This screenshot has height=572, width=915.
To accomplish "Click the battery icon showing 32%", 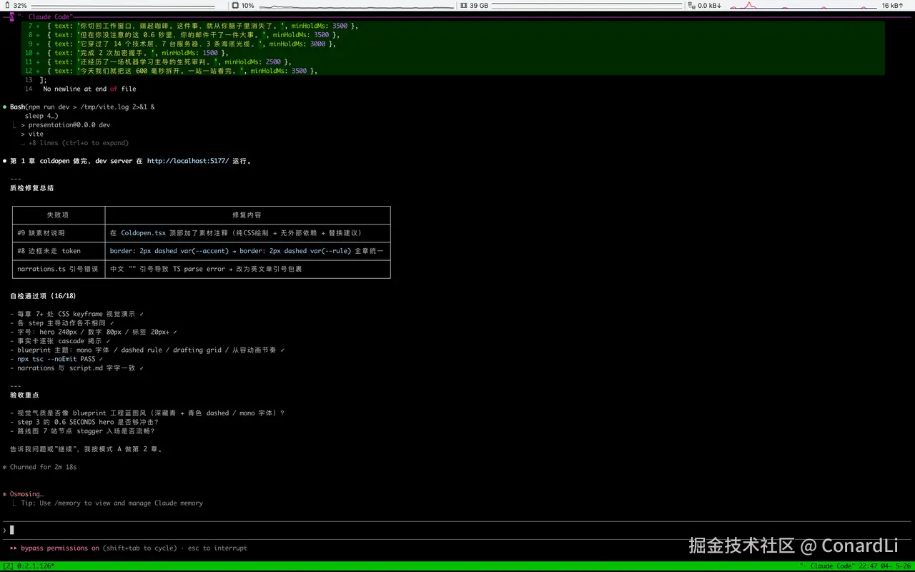I will 6,5.
